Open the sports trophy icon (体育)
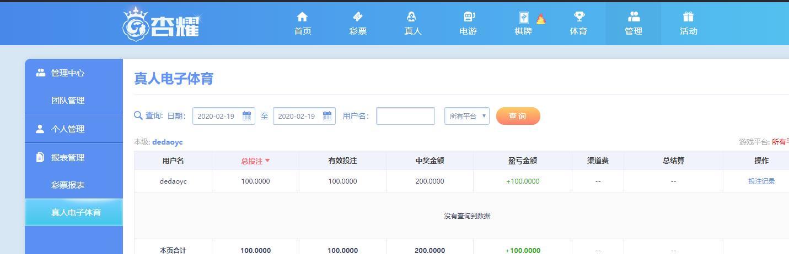Screen dimensions: 789x254 coord(578,17)
